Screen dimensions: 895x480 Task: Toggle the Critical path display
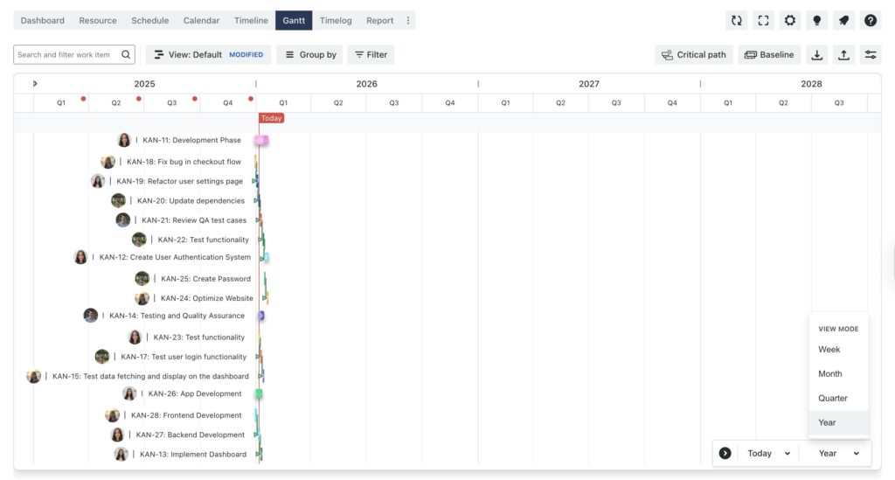pyautogui.click(x=693, y=55)
